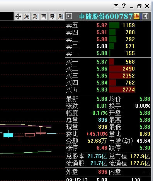153x181 pixels.
Task: Click the 刷 refresh tool button
Action: (x=60, y=16)
